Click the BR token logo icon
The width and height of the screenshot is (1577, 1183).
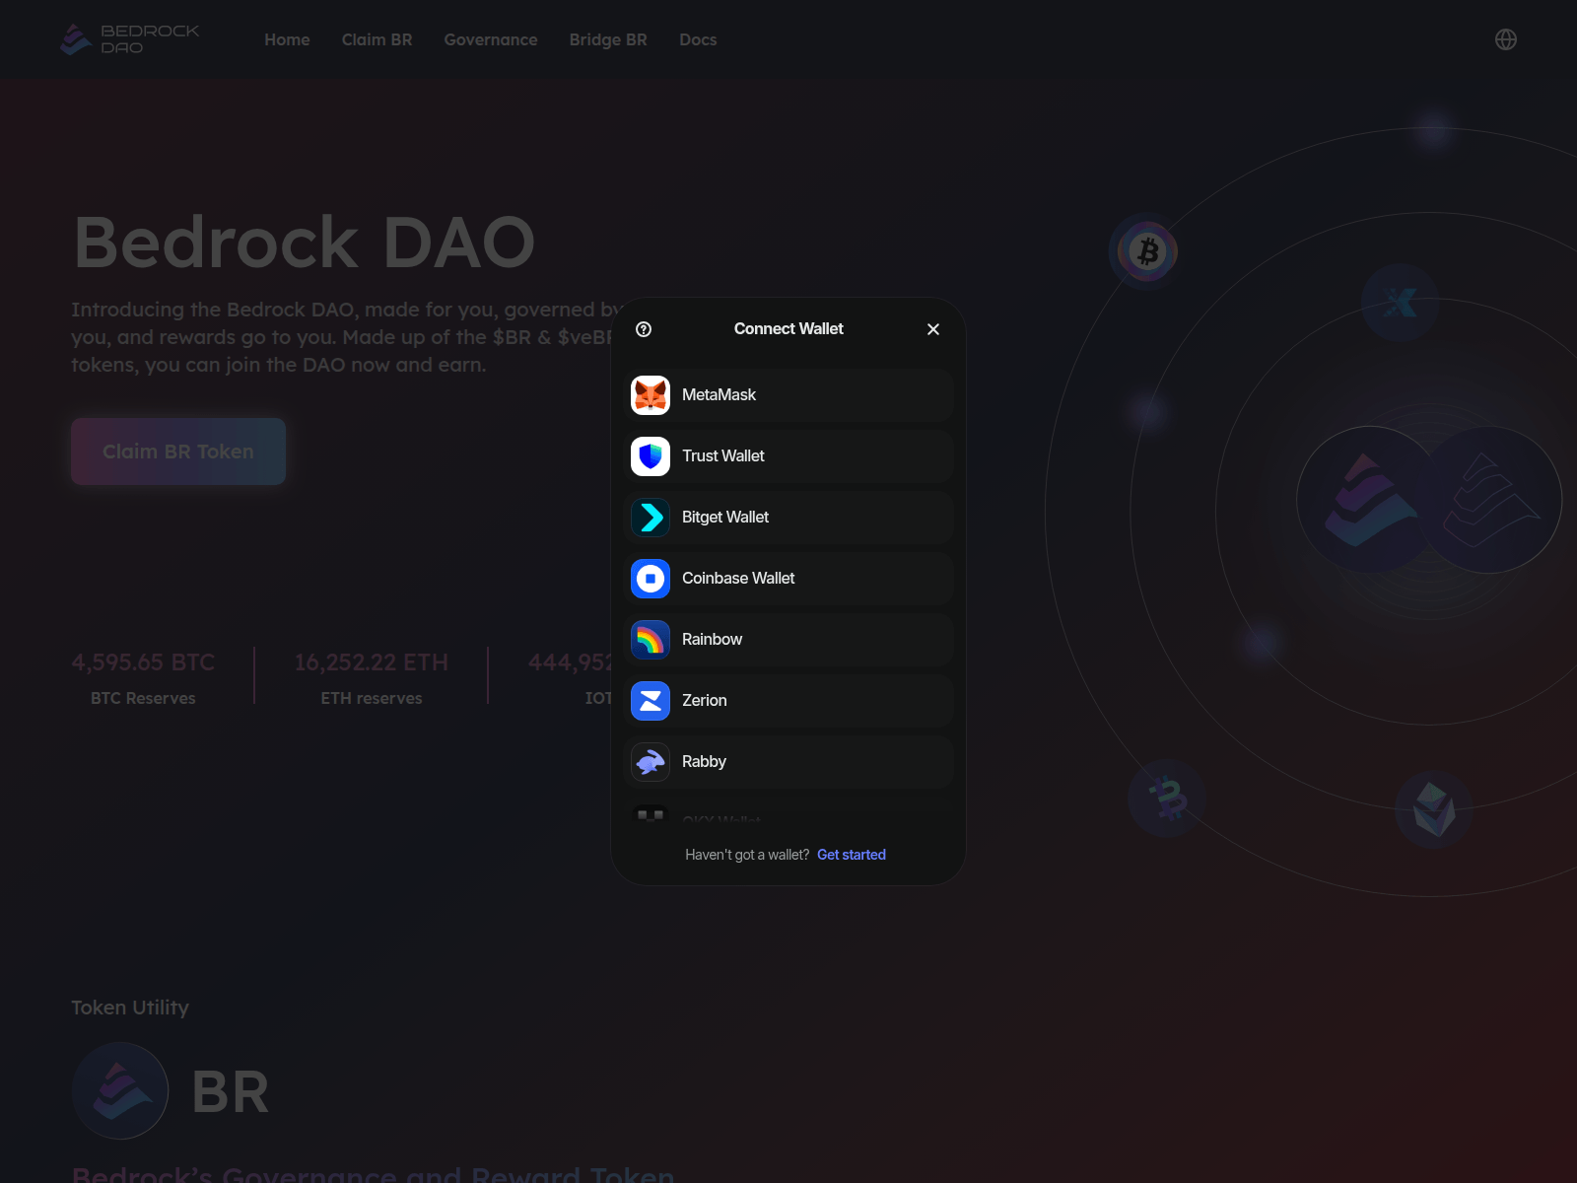tap(120, 1091)
